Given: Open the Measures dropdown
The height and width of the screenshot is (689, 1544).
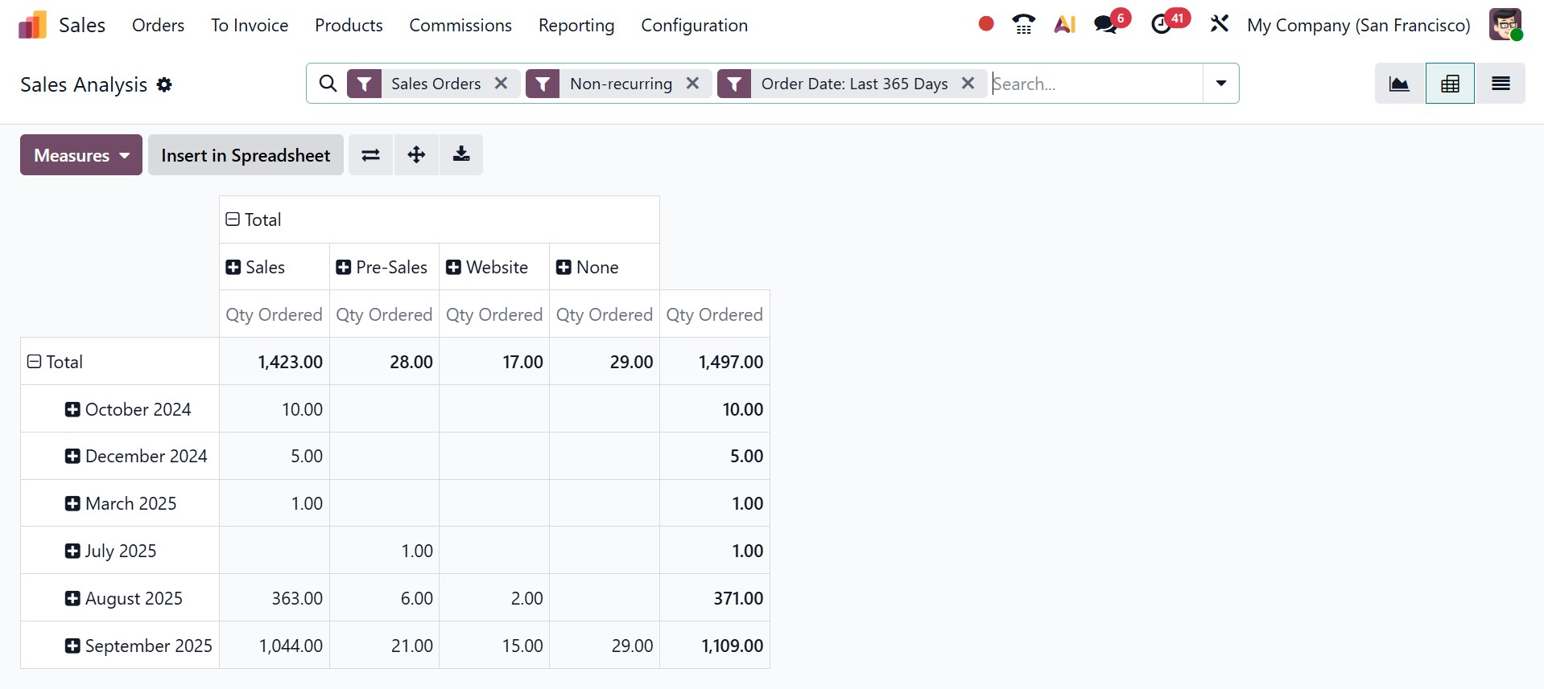Looking at the screenshot, I should click(x=81, y=155).
